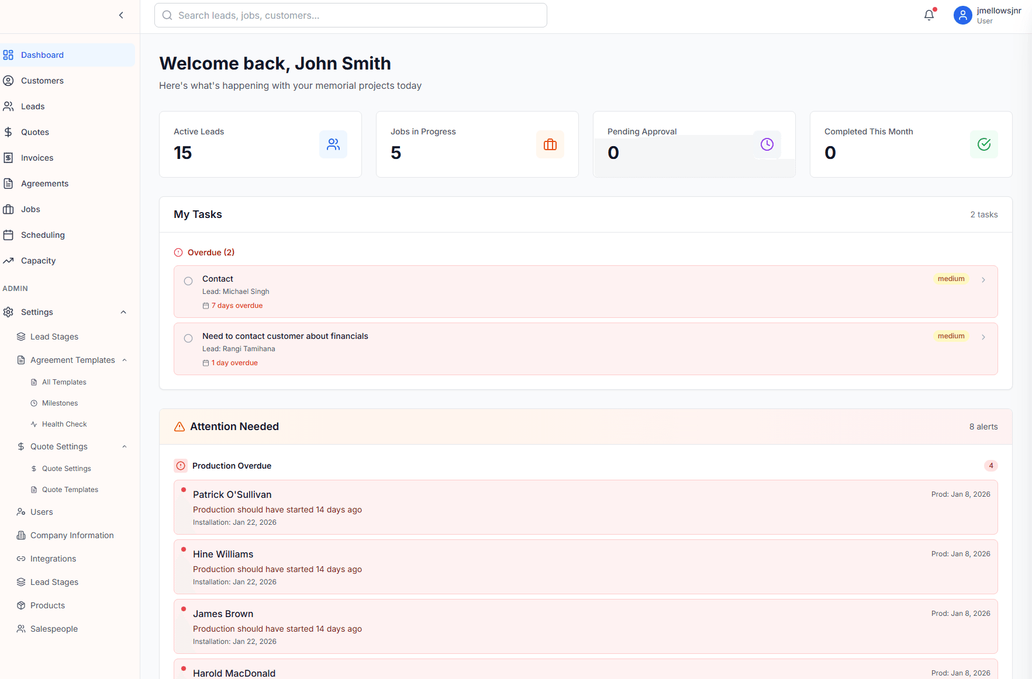Click the medium priority badge on Contact task
The width and height of the screenshot is (1032, 679).
tap(951, 279)
